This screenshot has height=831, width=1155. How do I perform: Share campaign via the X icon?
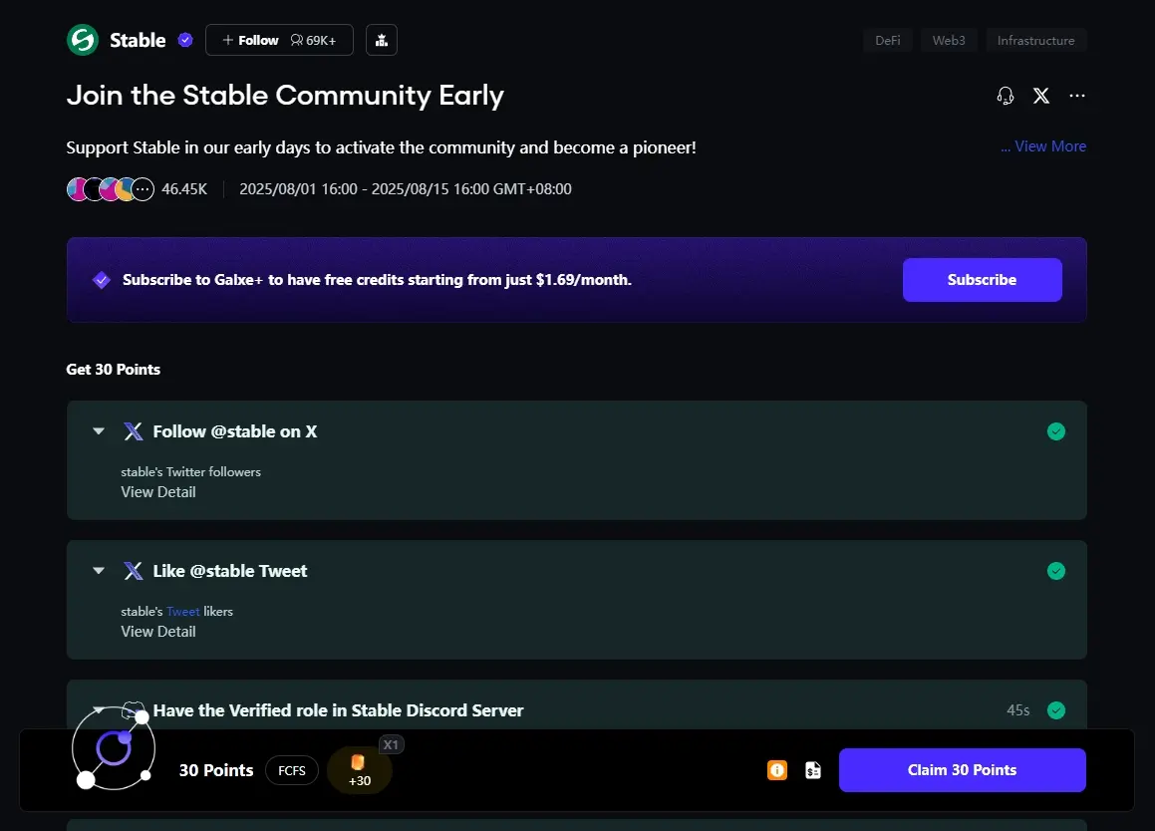(1040, 96)
